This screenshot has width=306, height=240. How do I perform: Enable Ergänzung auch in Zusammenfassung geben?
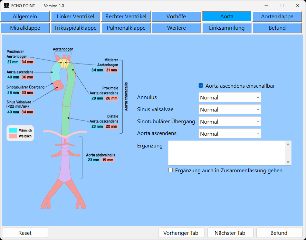tap(171, 170)
